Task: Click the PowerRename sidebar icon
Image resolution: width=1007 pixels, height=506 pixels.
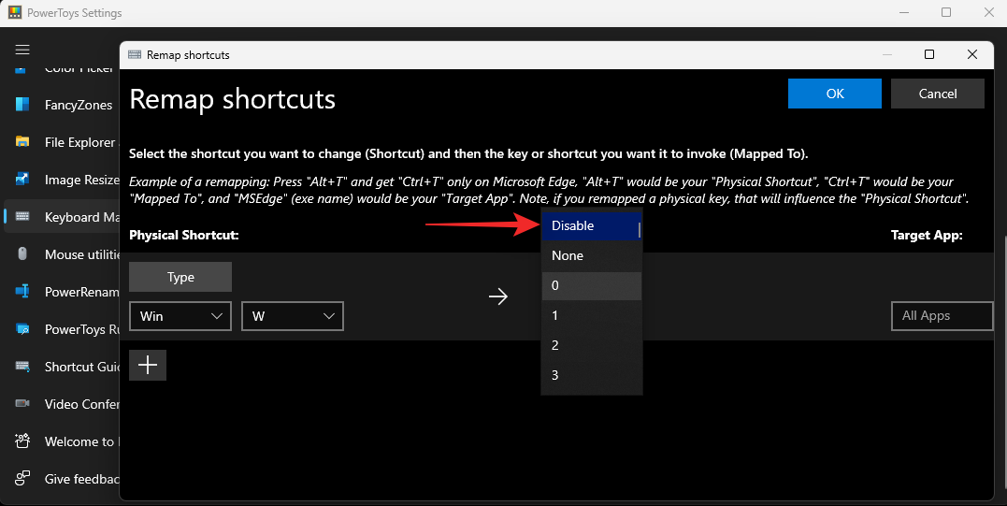Action: click(x=22, y=292)
